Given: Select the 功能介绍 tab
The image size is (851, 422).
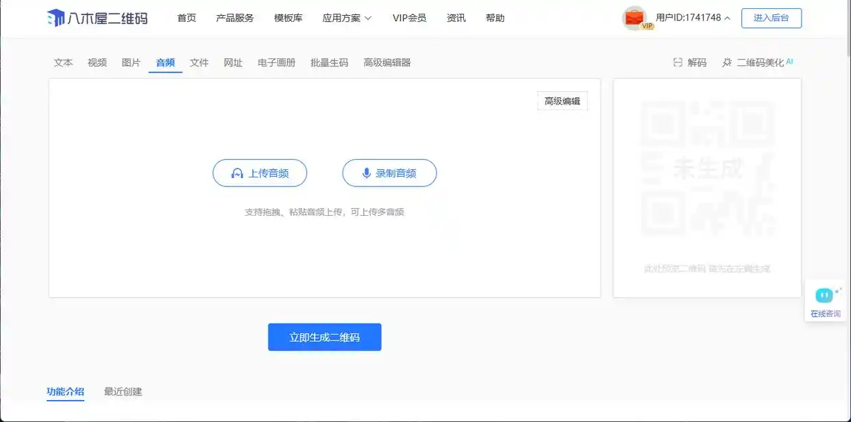Looking at the screenshot, I should (x=66, y=392).
